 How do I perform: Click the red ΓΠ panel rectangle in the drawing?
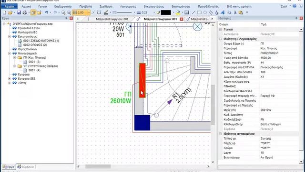click(142, 80)
